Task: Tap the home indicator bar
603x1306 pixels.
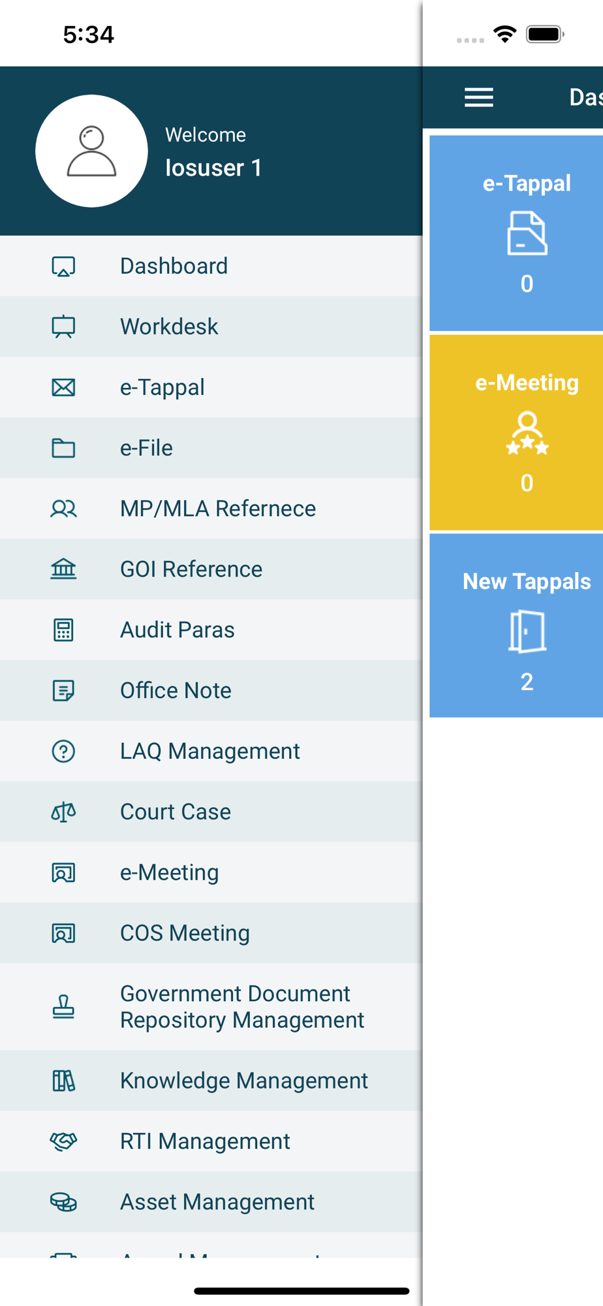Action: [301, 1291]
